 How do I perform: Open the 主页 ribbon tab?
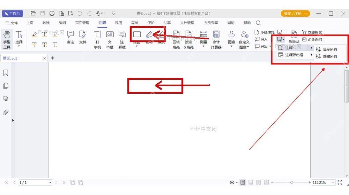point(30,23)
